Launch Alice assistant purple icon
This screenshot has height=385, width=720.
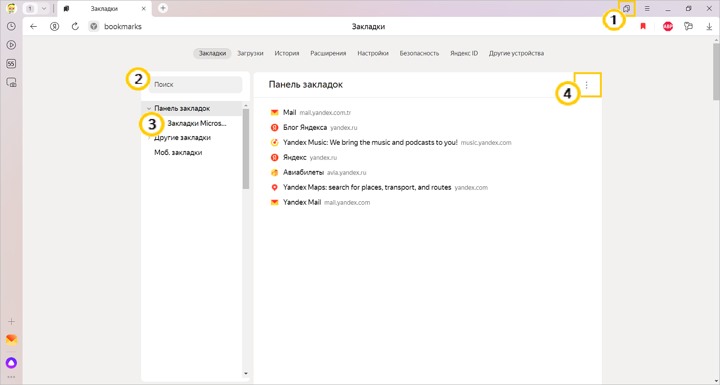[x=11, y=363]
